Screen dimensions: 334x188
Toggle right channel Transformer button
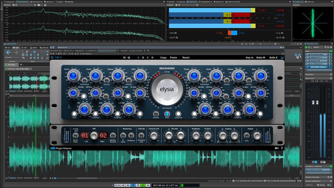coord(238,114)
